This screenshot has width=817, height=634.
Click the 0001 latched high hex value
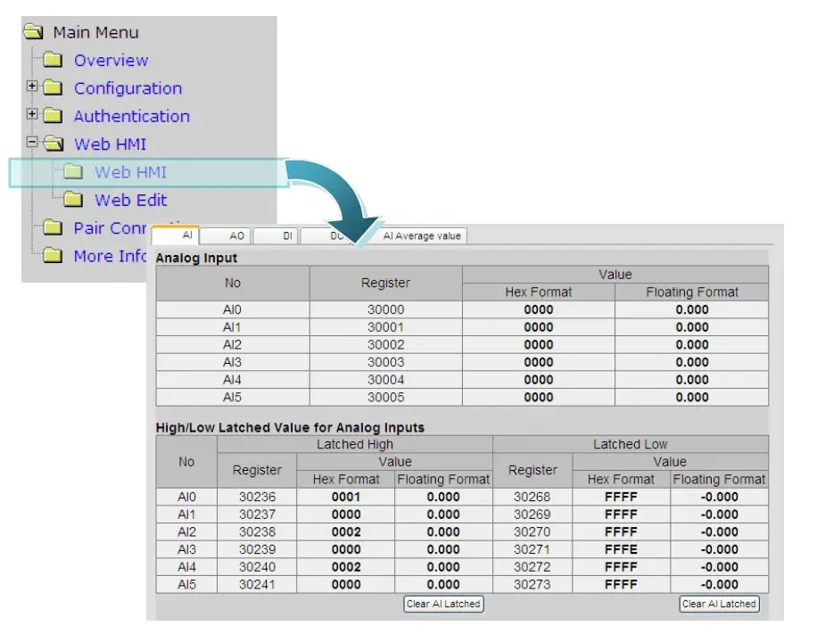tap(346, 497)
